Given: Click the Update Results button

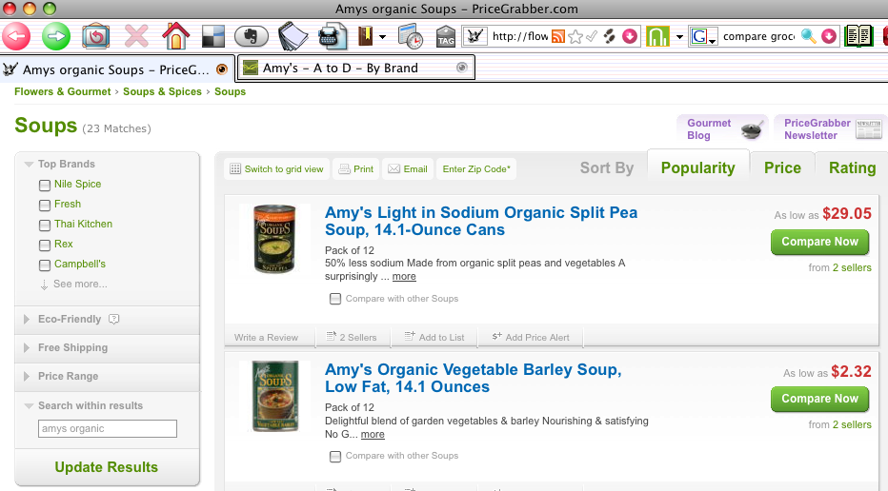Looking at the screenshot, I should [x=107, y=467].
